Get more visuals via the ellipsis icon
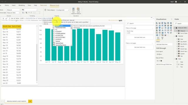188x105 pixels. tap(168, 35)
